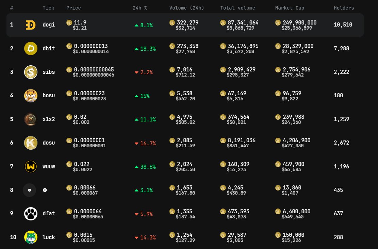Click wuuw market cap 459,900

click(293, 164)
